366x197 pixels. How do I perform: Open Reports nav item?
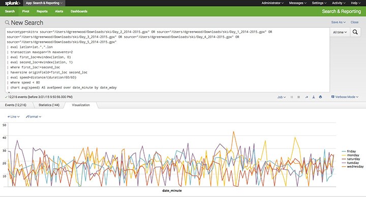pos(42,12)
